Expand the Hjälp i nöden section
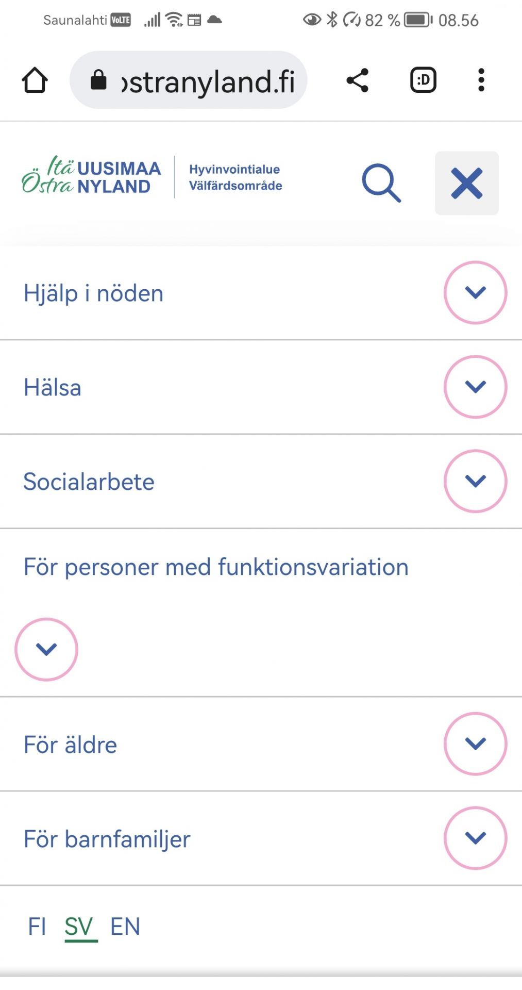Screen dimensions: 522x990 coord(475,293)
